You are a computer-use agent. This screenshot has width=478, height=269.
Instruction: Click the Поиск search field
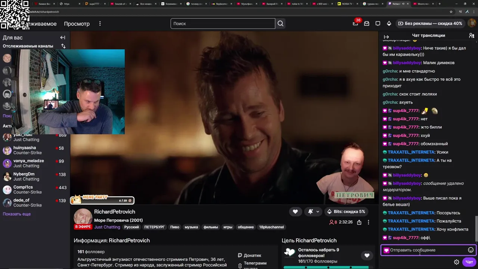[x=223, y=24]
